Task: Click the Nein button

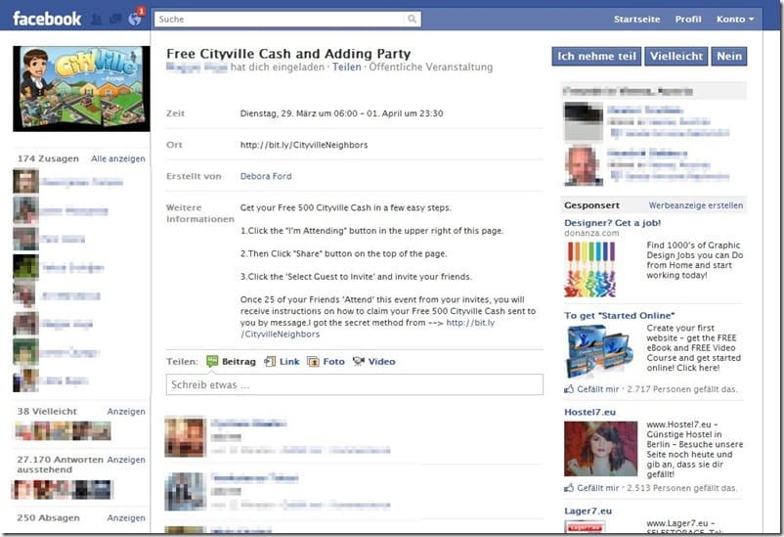Action: point(729,56)
